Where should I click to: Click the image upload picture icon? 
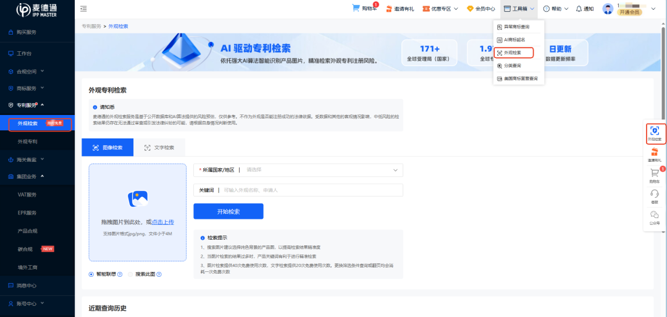click(138, 199)
